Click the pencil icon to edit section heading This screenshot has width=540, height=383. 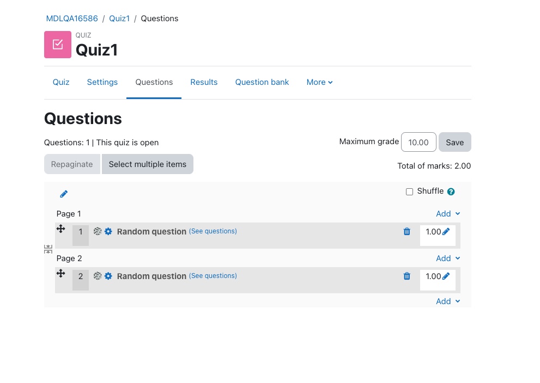click(x=64, y=194)
